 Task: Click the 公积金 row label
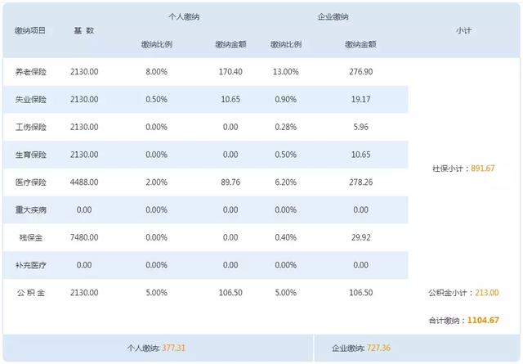pyautogui.click(x=30, y=293)
